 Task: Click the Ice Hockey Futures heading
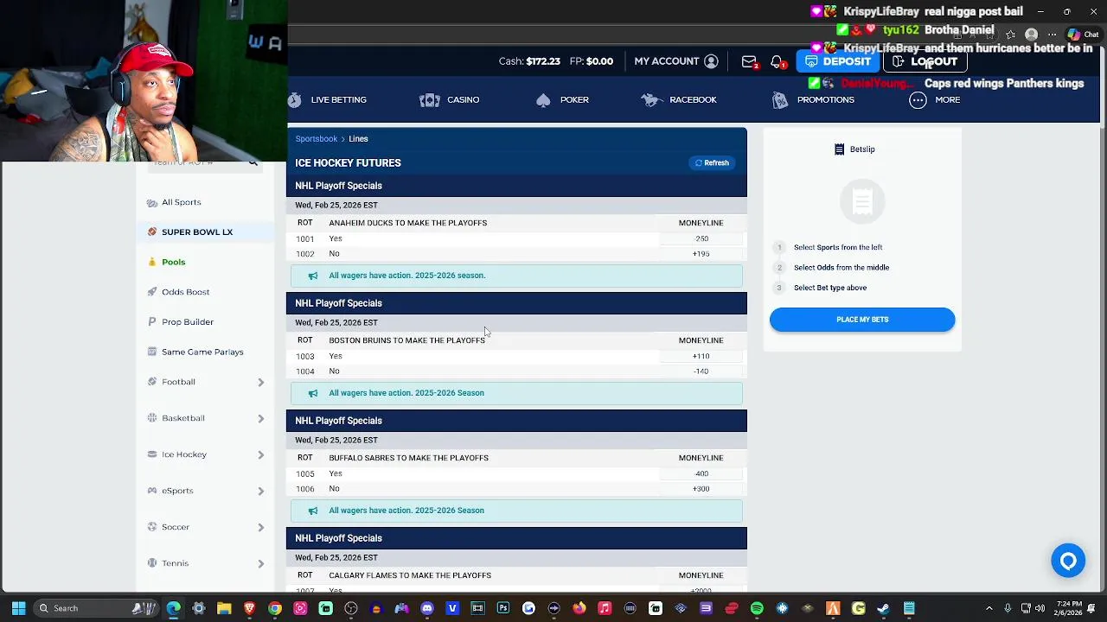pos(348,163)
